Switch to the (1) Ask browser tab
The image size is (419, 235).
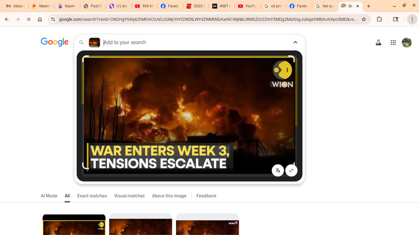(118, 6)
